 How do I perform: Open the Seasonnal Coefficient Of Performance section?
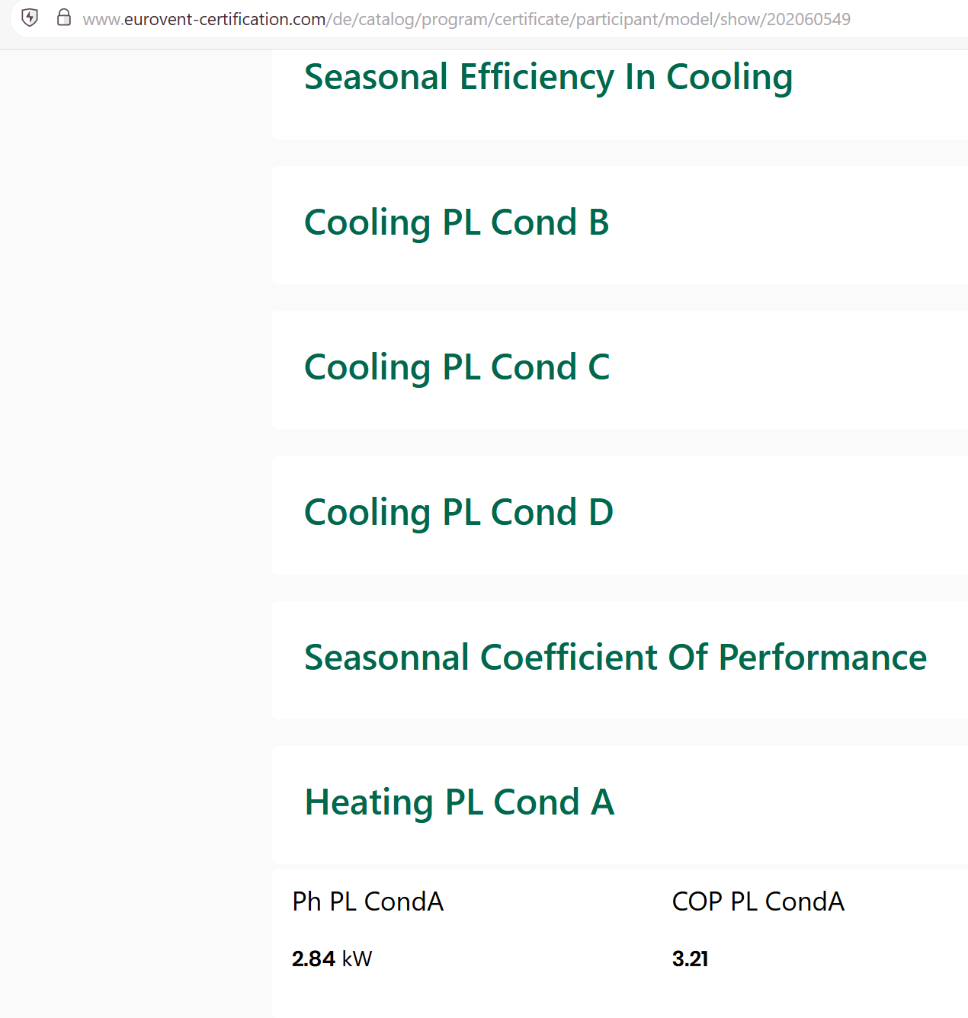pyautogui.click(x=615, y=658)
